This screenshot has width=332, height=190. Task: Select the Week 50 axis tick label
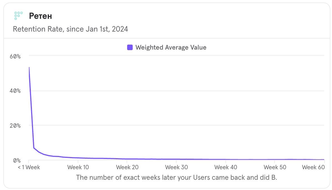coord(275,167)
